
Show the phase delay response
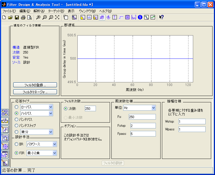tap(108, 17)
